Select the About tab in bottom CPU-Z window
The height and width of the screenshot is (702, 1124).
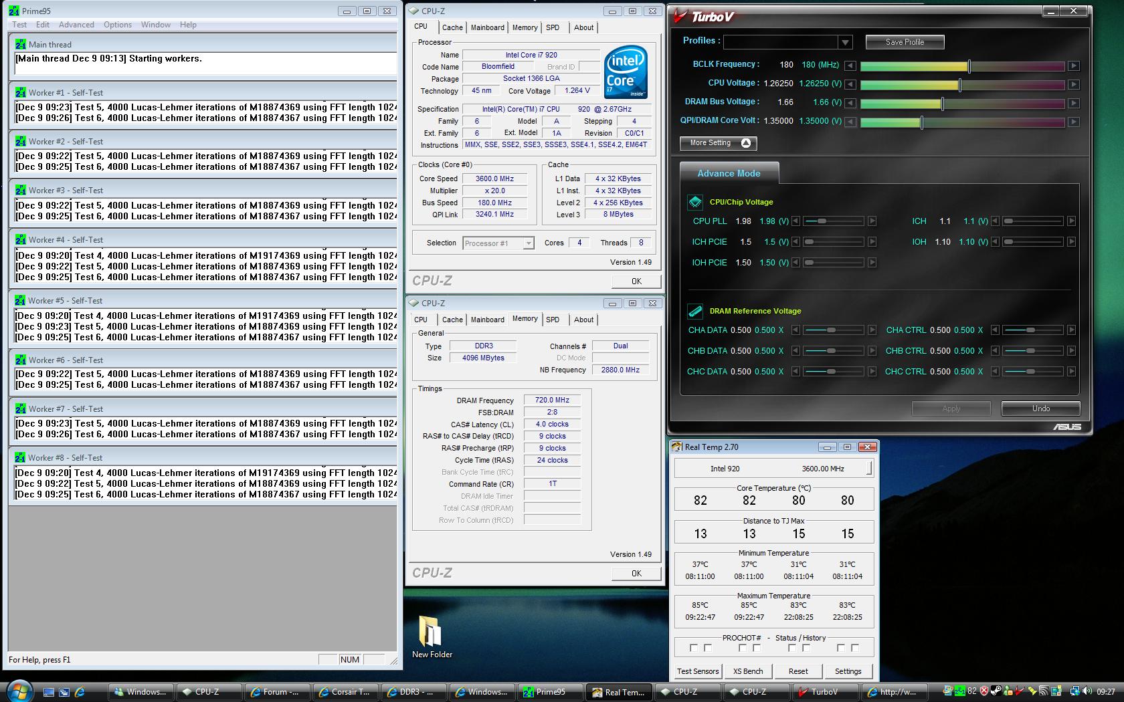pyautogui.click(x=583, y=320)
